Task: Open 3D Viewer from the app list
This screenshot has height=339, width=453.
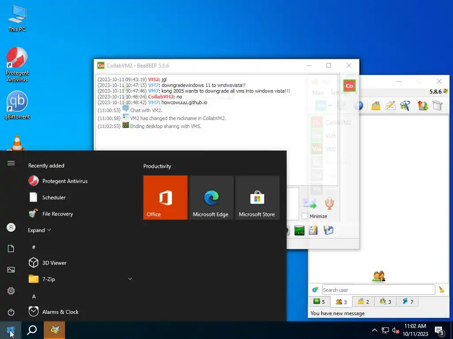Action: click(54, 263)
